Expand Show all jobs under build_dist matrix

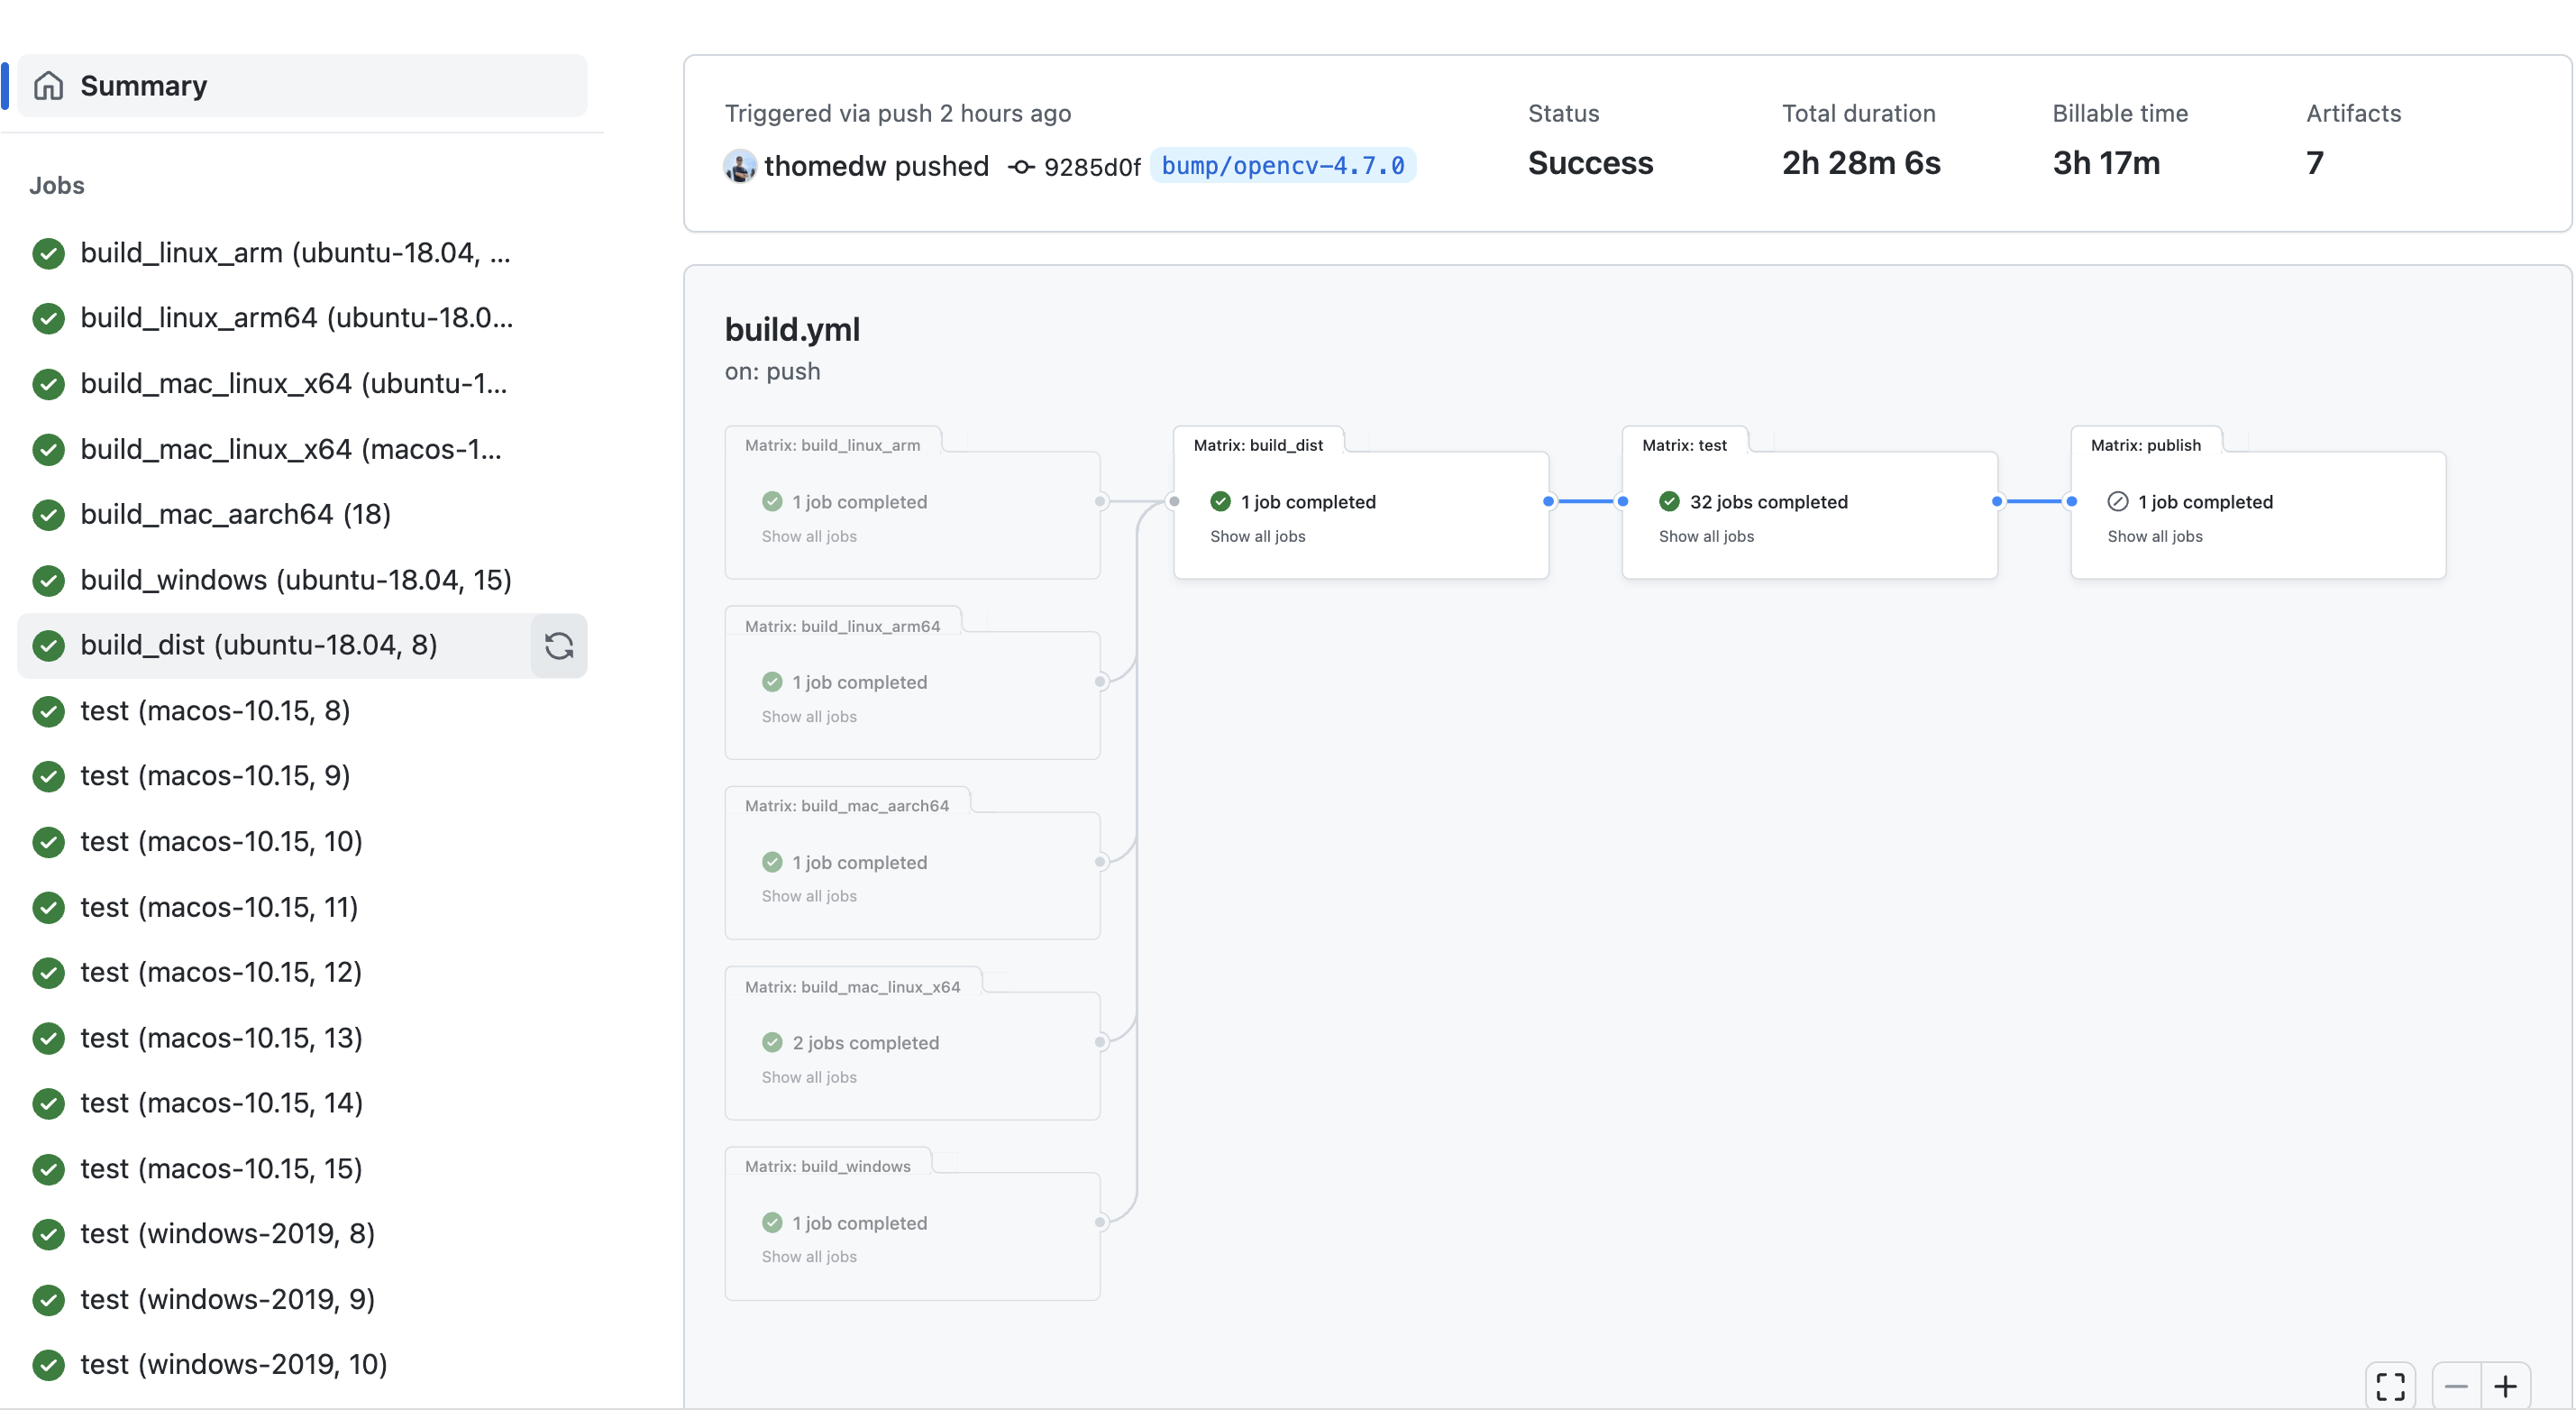coord(1257,537)
